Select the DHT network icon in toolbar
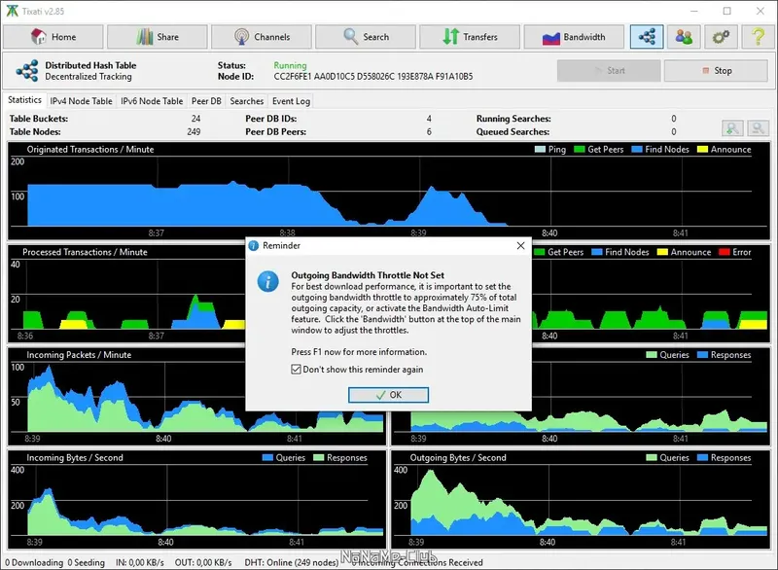Screen dimensions: 778x570 pos(647,37)
